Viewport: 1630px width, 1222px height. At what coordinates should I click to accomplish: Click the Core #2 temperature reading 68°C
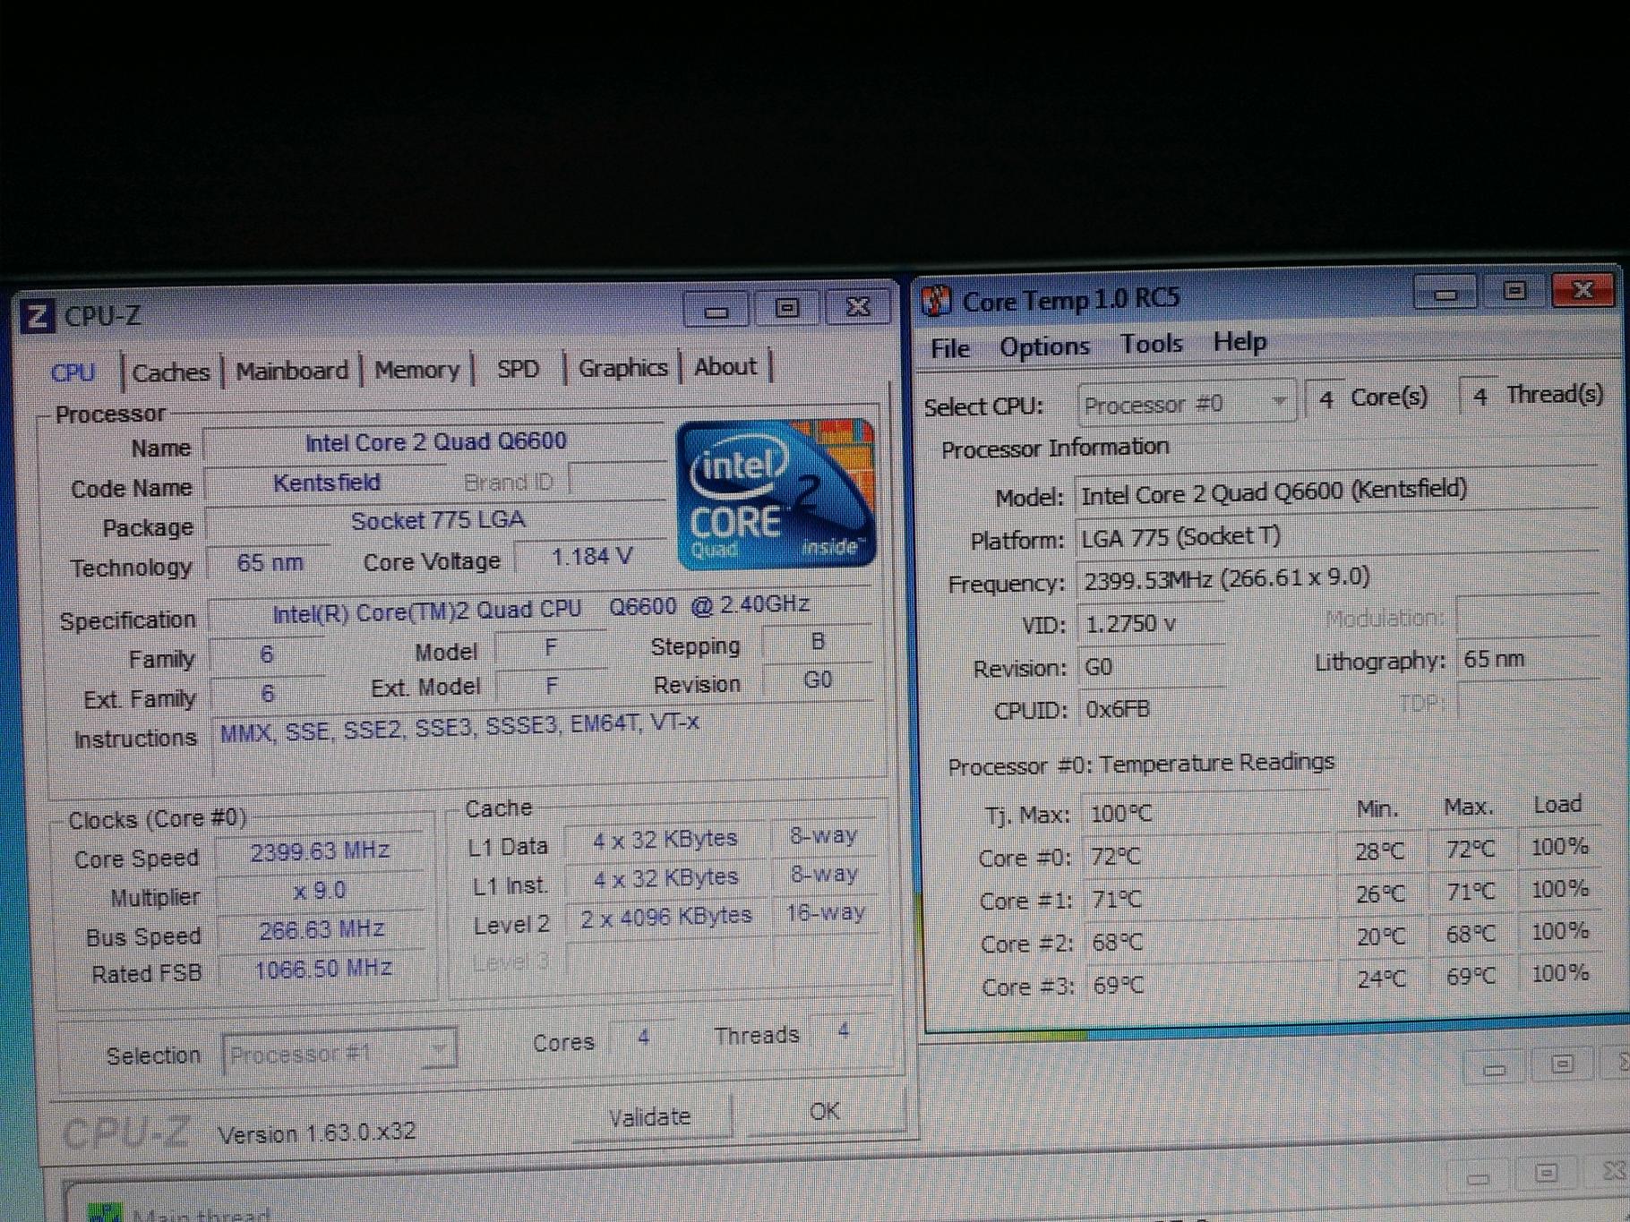point(1117,943)
